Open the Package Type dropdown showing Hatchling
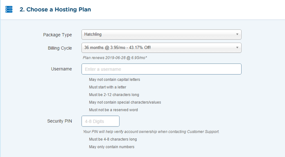Image resolution: width=285 pixels, height=157 pixels. point(161,34)
